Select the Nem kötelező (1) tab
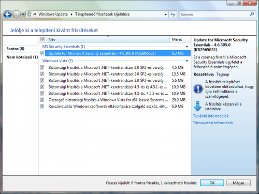This screenshot has height=194, width=259. [22, 57]
